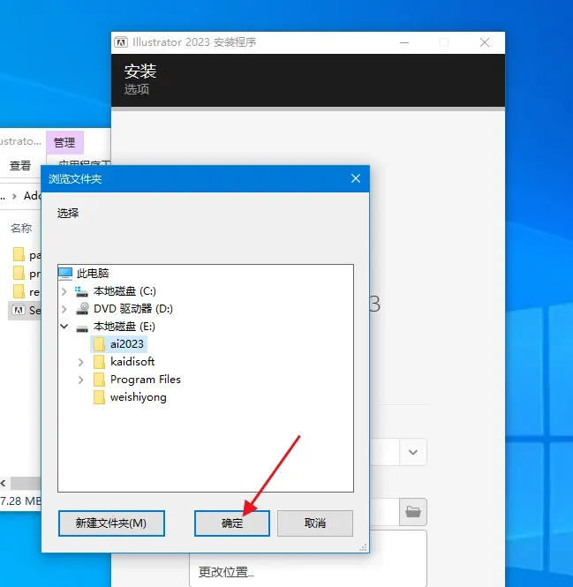Create folder with 新建文件夹(M) button
Viewport: 573px width, 587px height.
tap(111, 523)
